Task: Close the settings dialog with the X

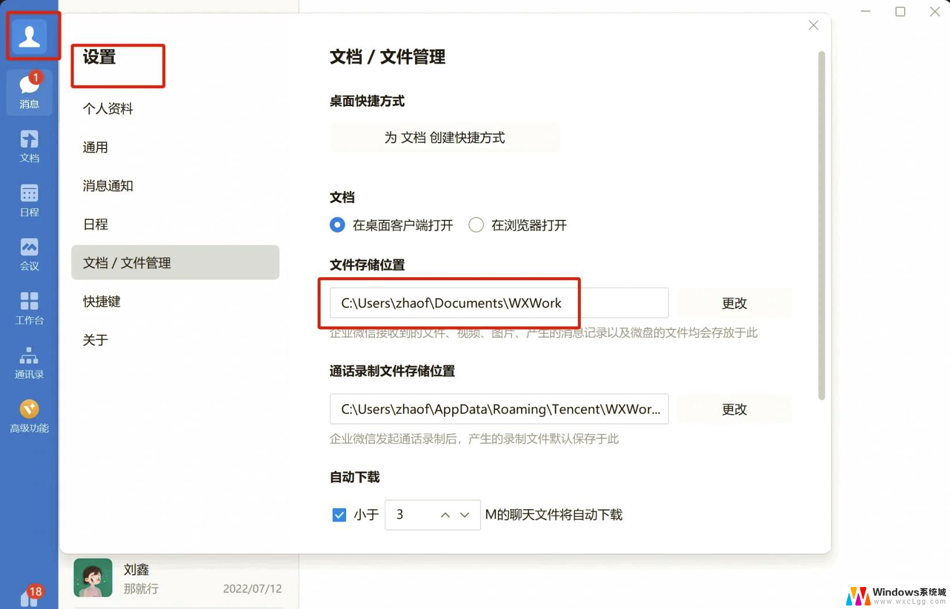Action: [813, 25]
